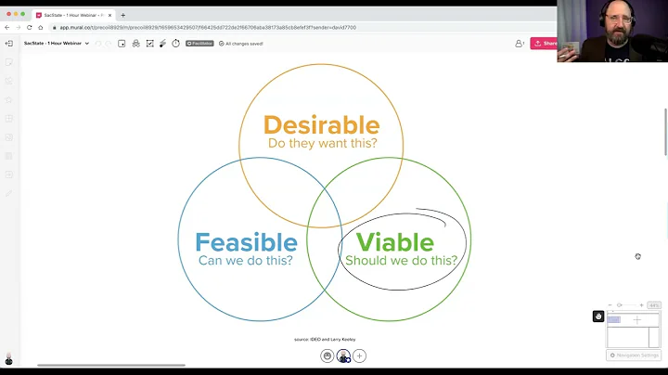Click the browser back arrow
This screenshot has height=375, width=668.
(7, 27)
